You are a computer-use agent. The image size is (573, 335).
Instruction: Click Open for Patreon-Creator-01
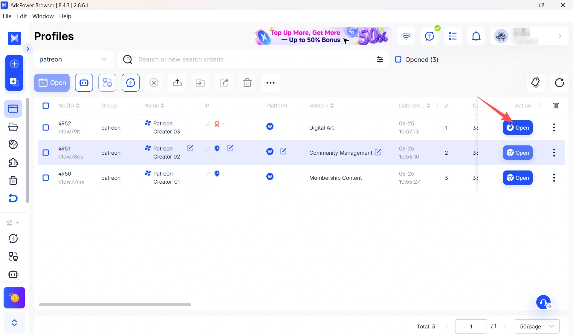coord(518,178)
